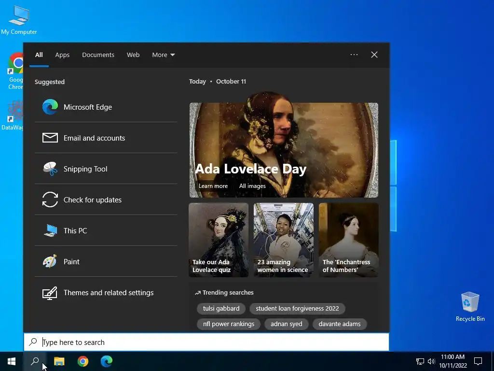Open The 'Enchantress of Numbers' card
This screenshot has height=371, width=494.
(348, 240)
